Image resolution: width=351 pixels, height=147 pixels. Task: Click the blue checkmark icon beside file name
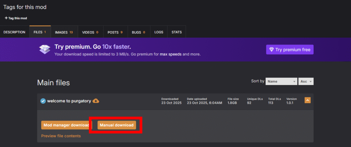click(x=43, y=101)
